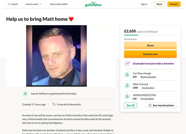The image size is (186, 134).
Task: Click the fundraising goal progress bar
Action: tap(150, 35)
